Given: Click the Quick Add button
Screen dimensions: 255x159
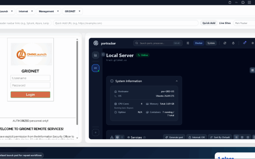Looking at the screenshot, I should coord(209,23).
